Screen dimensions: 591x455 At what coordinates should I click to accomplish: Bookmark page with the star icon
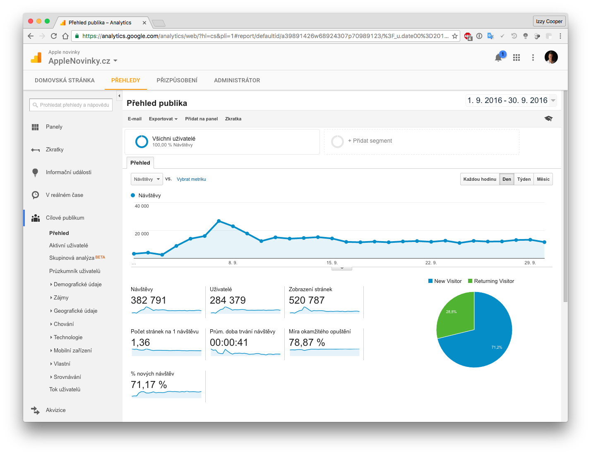coord(455,36)
